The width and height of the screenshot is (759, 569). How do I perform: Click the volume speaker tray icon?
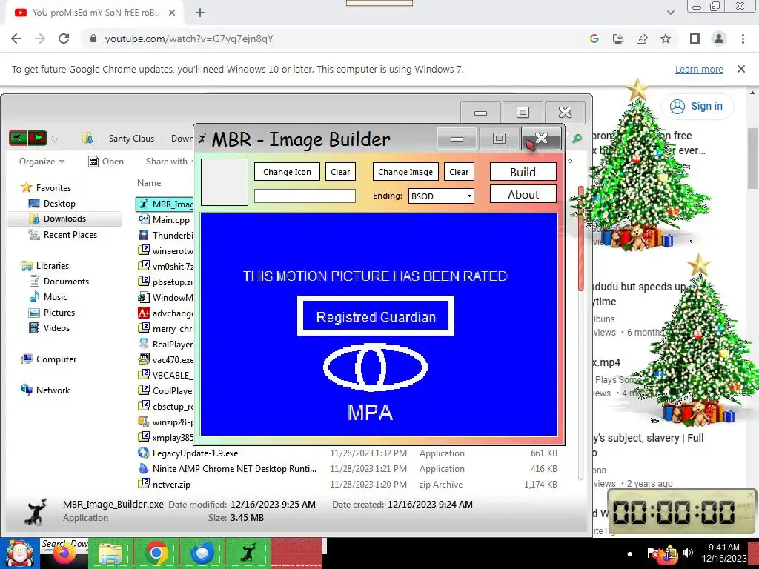tap(688, 553)
